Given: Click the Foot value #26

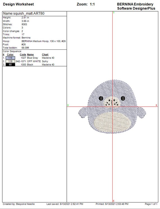Looking at the screenshot, I should (x=24, y=44).
